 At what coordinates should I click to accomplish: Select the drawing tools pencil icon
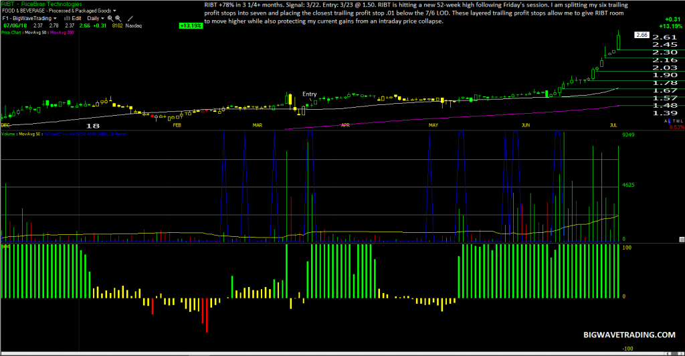(130, 18)
